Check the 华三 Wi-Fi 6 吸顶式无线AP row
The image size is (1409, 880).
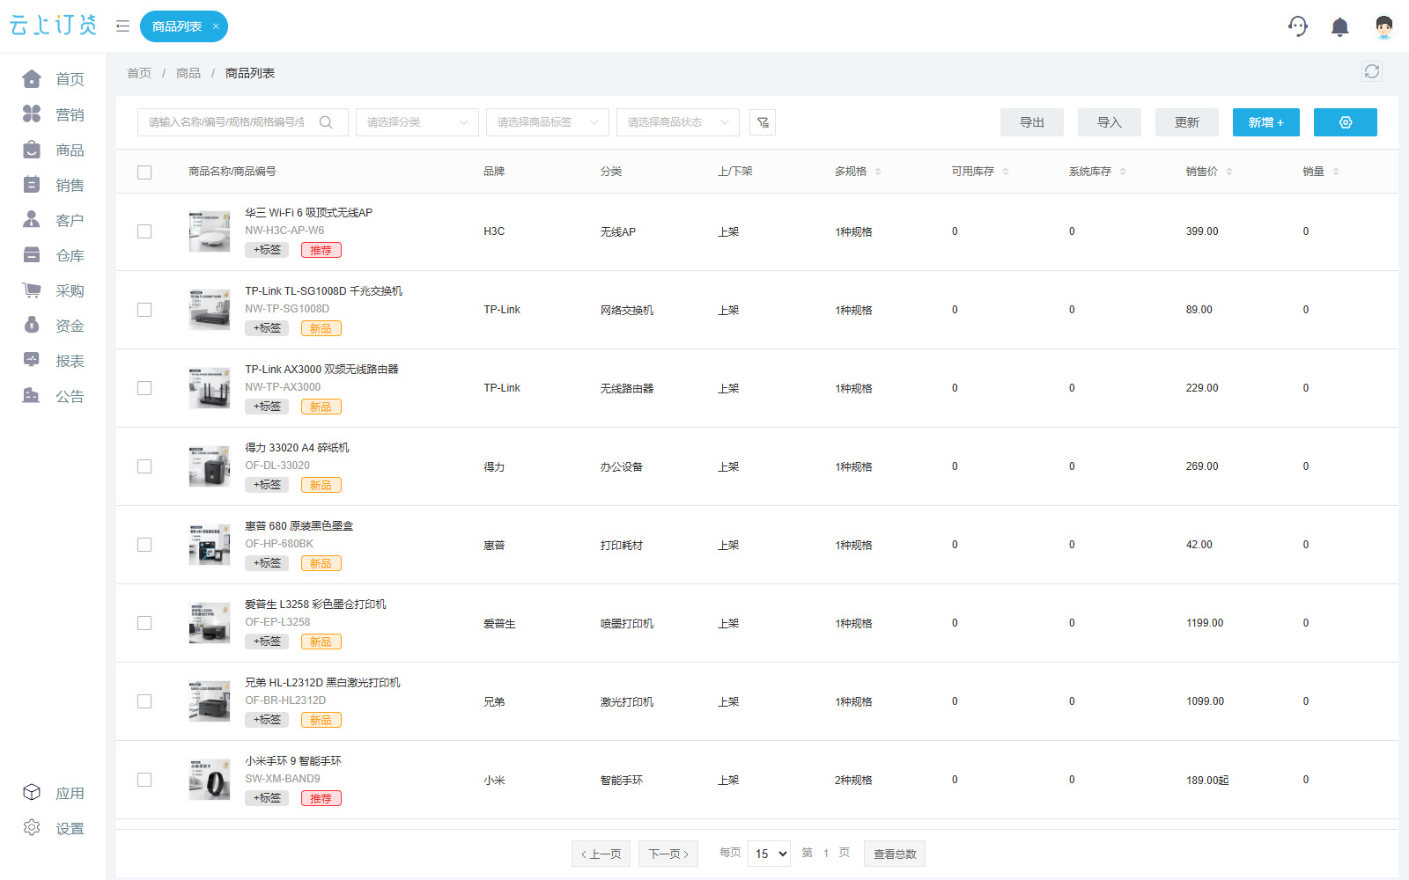click(x=144, y=231)
